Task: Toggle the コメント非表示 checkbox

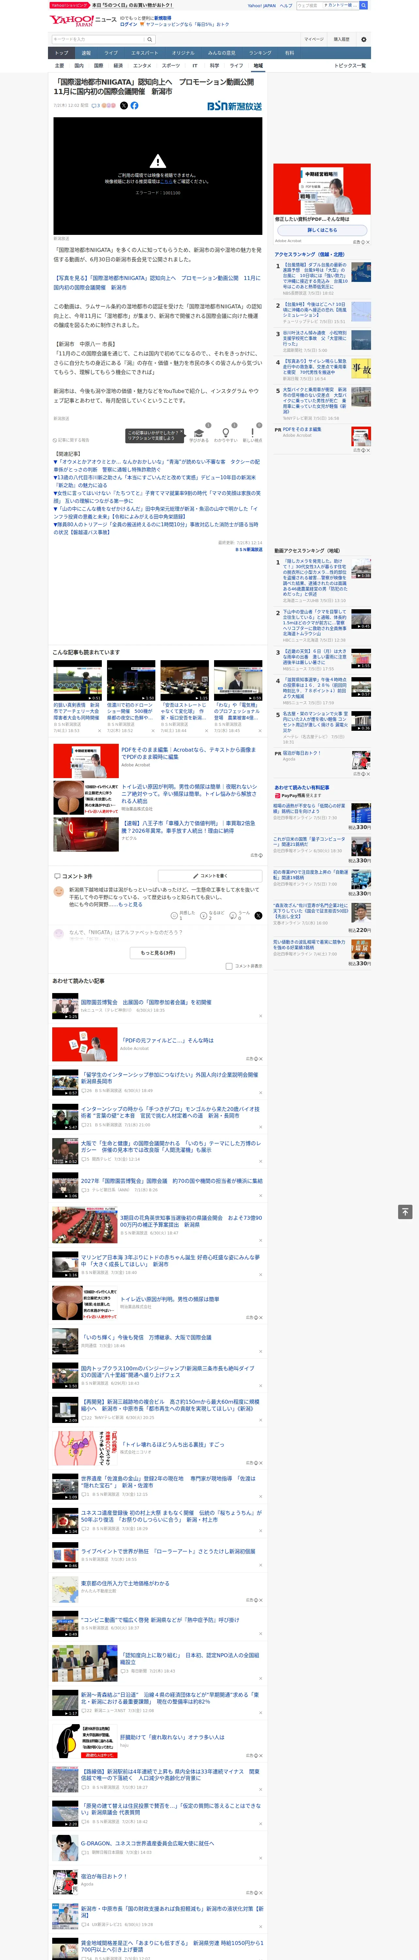Action: 229,966
